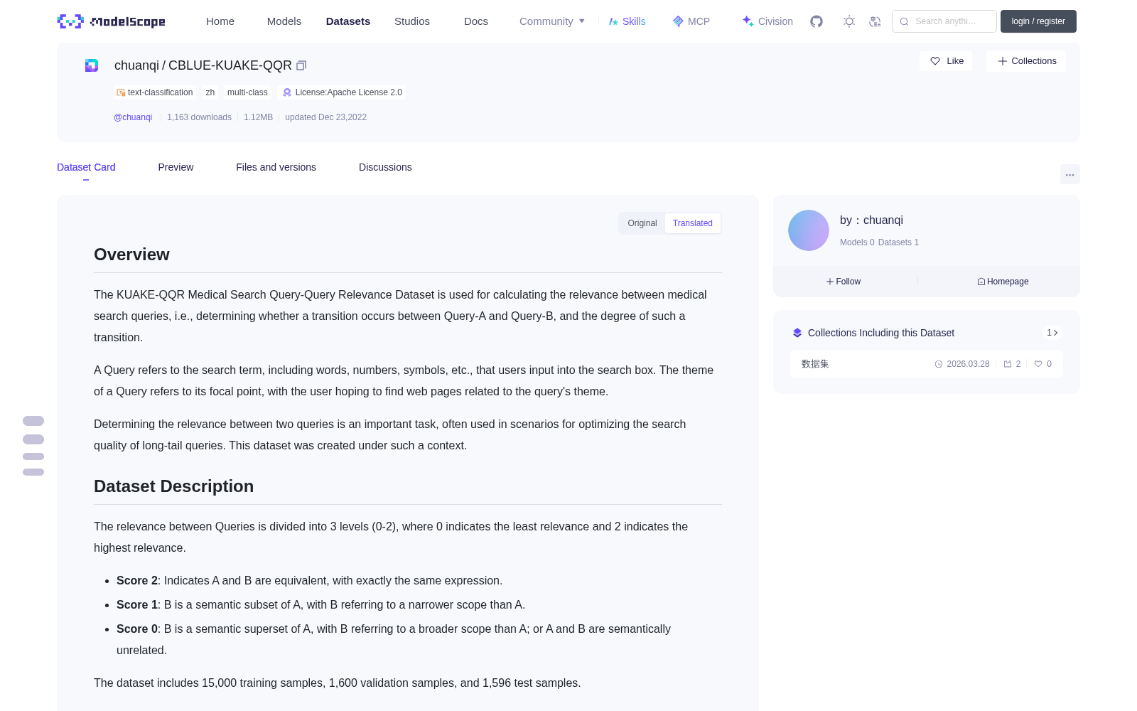Select Datasets in the top navigation
This screenshot has width=1137, height=711.
point(348,21)
